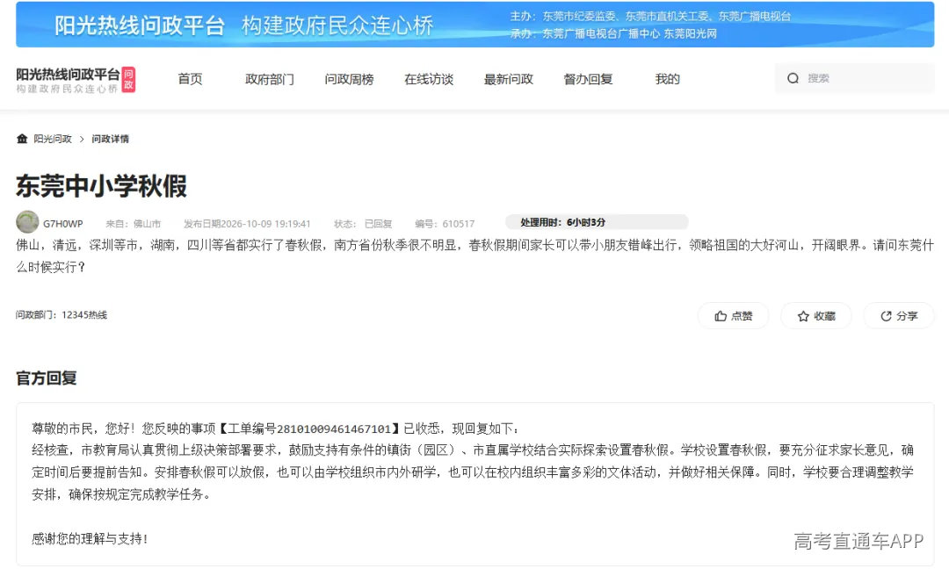The width and height of the screenshot is (949, 576).
Task: Open the 首页 menu item
Action: point(190,79)
